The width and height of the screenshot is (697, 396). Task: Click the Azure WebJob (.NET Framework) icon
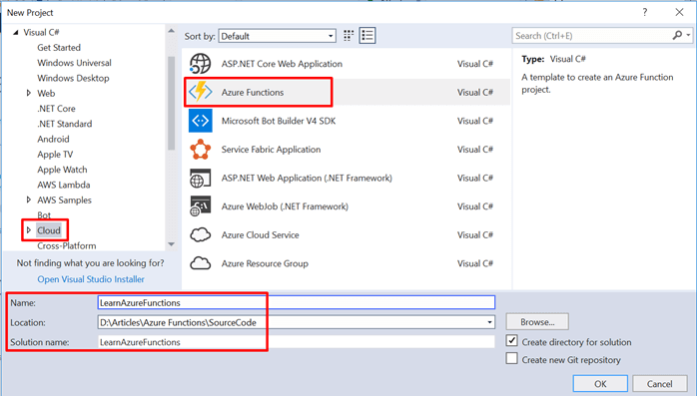coord(200,206)
